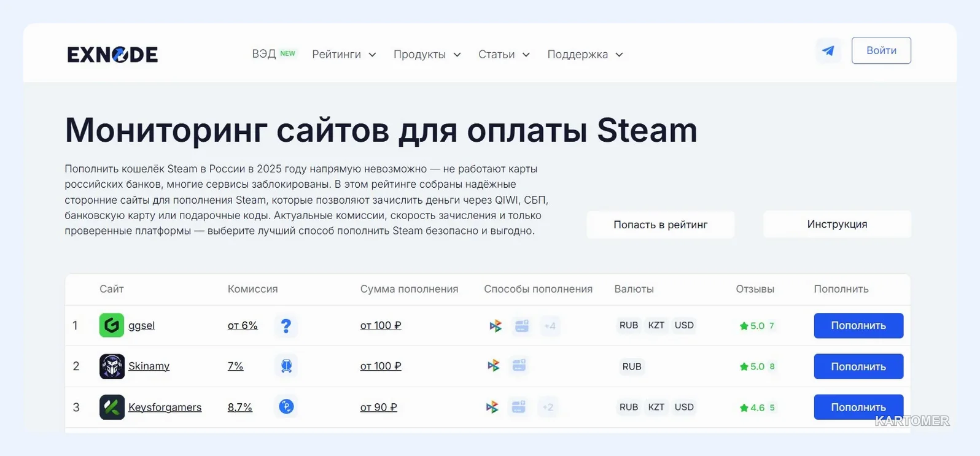Open the Telegram channel icon
Viewport: 980px width, 456px height.
(x=828, y=51)
